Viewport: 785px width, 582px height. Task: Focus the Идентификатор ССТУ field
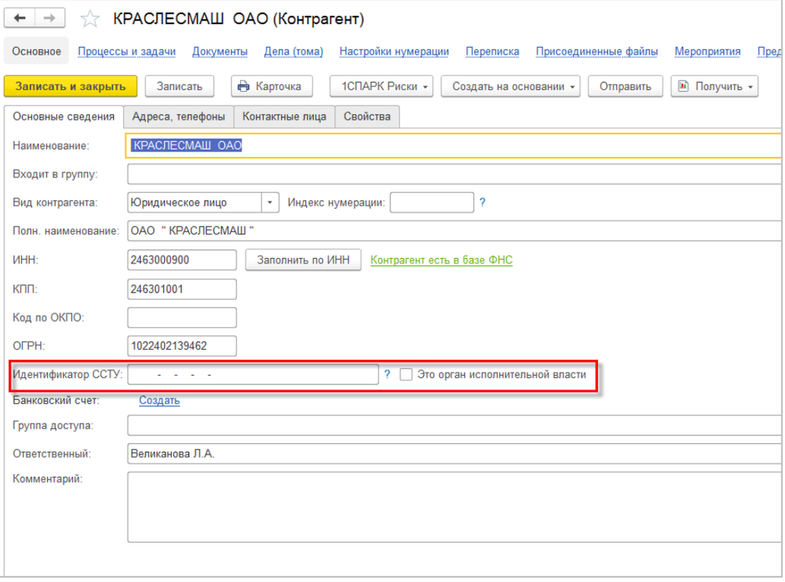(x=253, y=374)
